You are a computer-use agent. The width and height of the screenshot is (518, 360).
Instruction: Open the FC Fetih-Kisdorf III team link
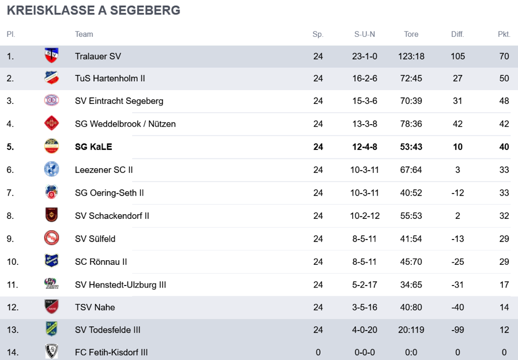(111, 352)
